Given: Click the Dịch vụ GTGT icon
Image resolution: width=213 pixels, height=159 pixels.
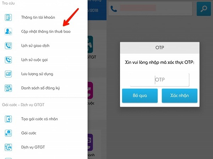Looking at the screenshot, I should coord(8,147).
